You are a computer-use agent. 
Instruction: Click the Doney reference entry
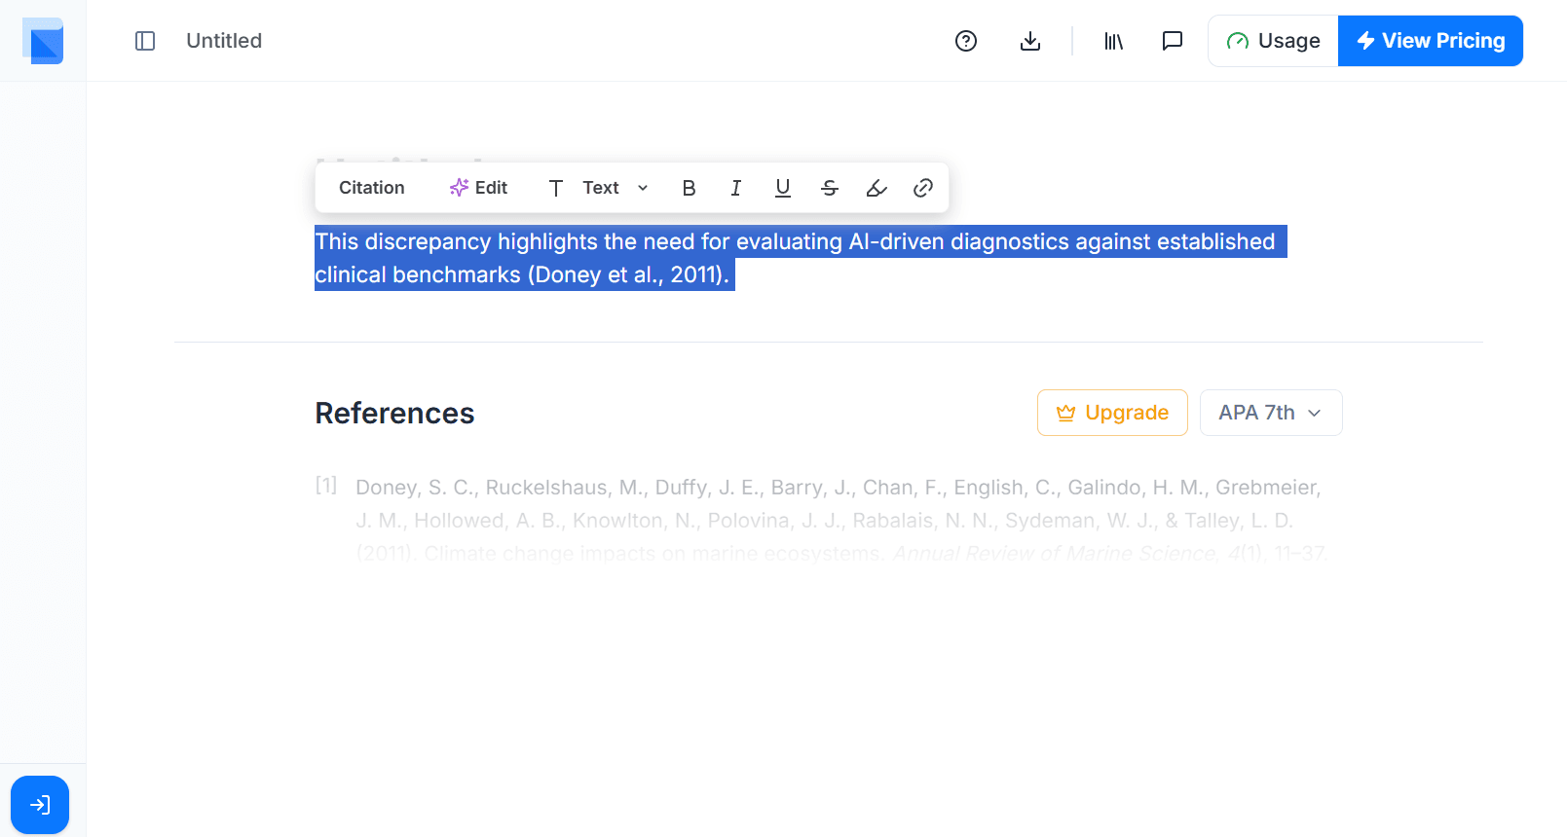click(838, 520)
